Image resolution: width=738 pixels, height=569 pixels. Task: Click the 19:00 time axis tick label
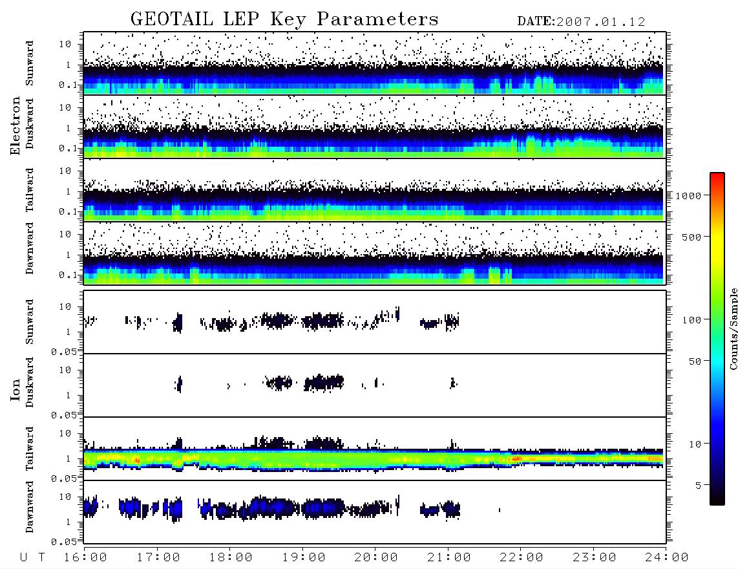[x=304, y=557]
